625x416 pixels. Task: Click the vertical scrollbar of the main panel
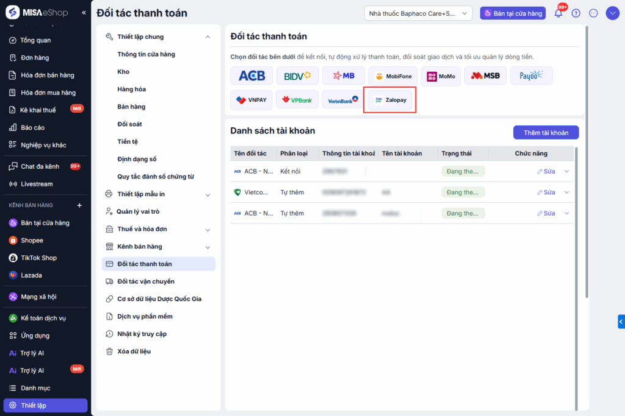point(587,183)
